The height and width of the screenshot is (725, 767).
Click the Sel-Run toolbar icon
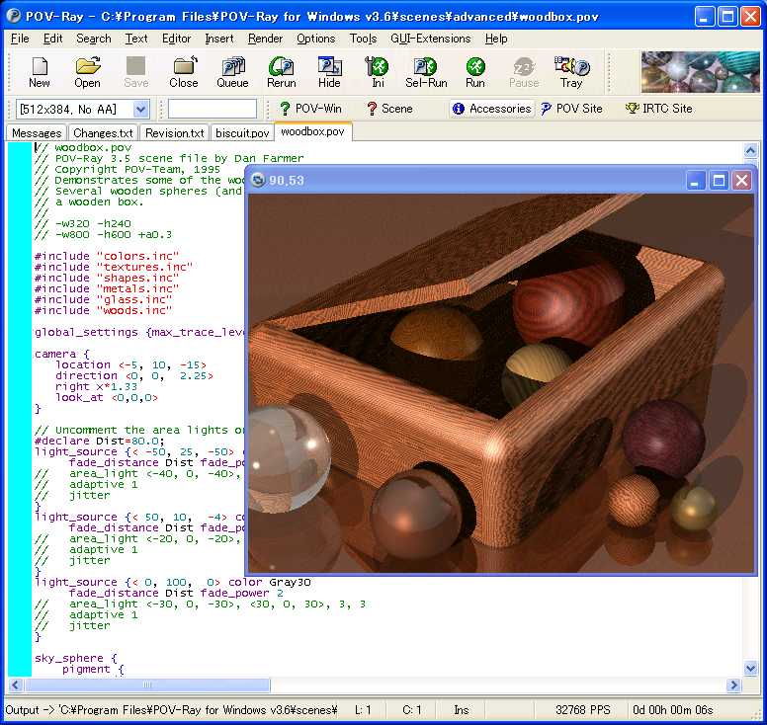point(426,72)
